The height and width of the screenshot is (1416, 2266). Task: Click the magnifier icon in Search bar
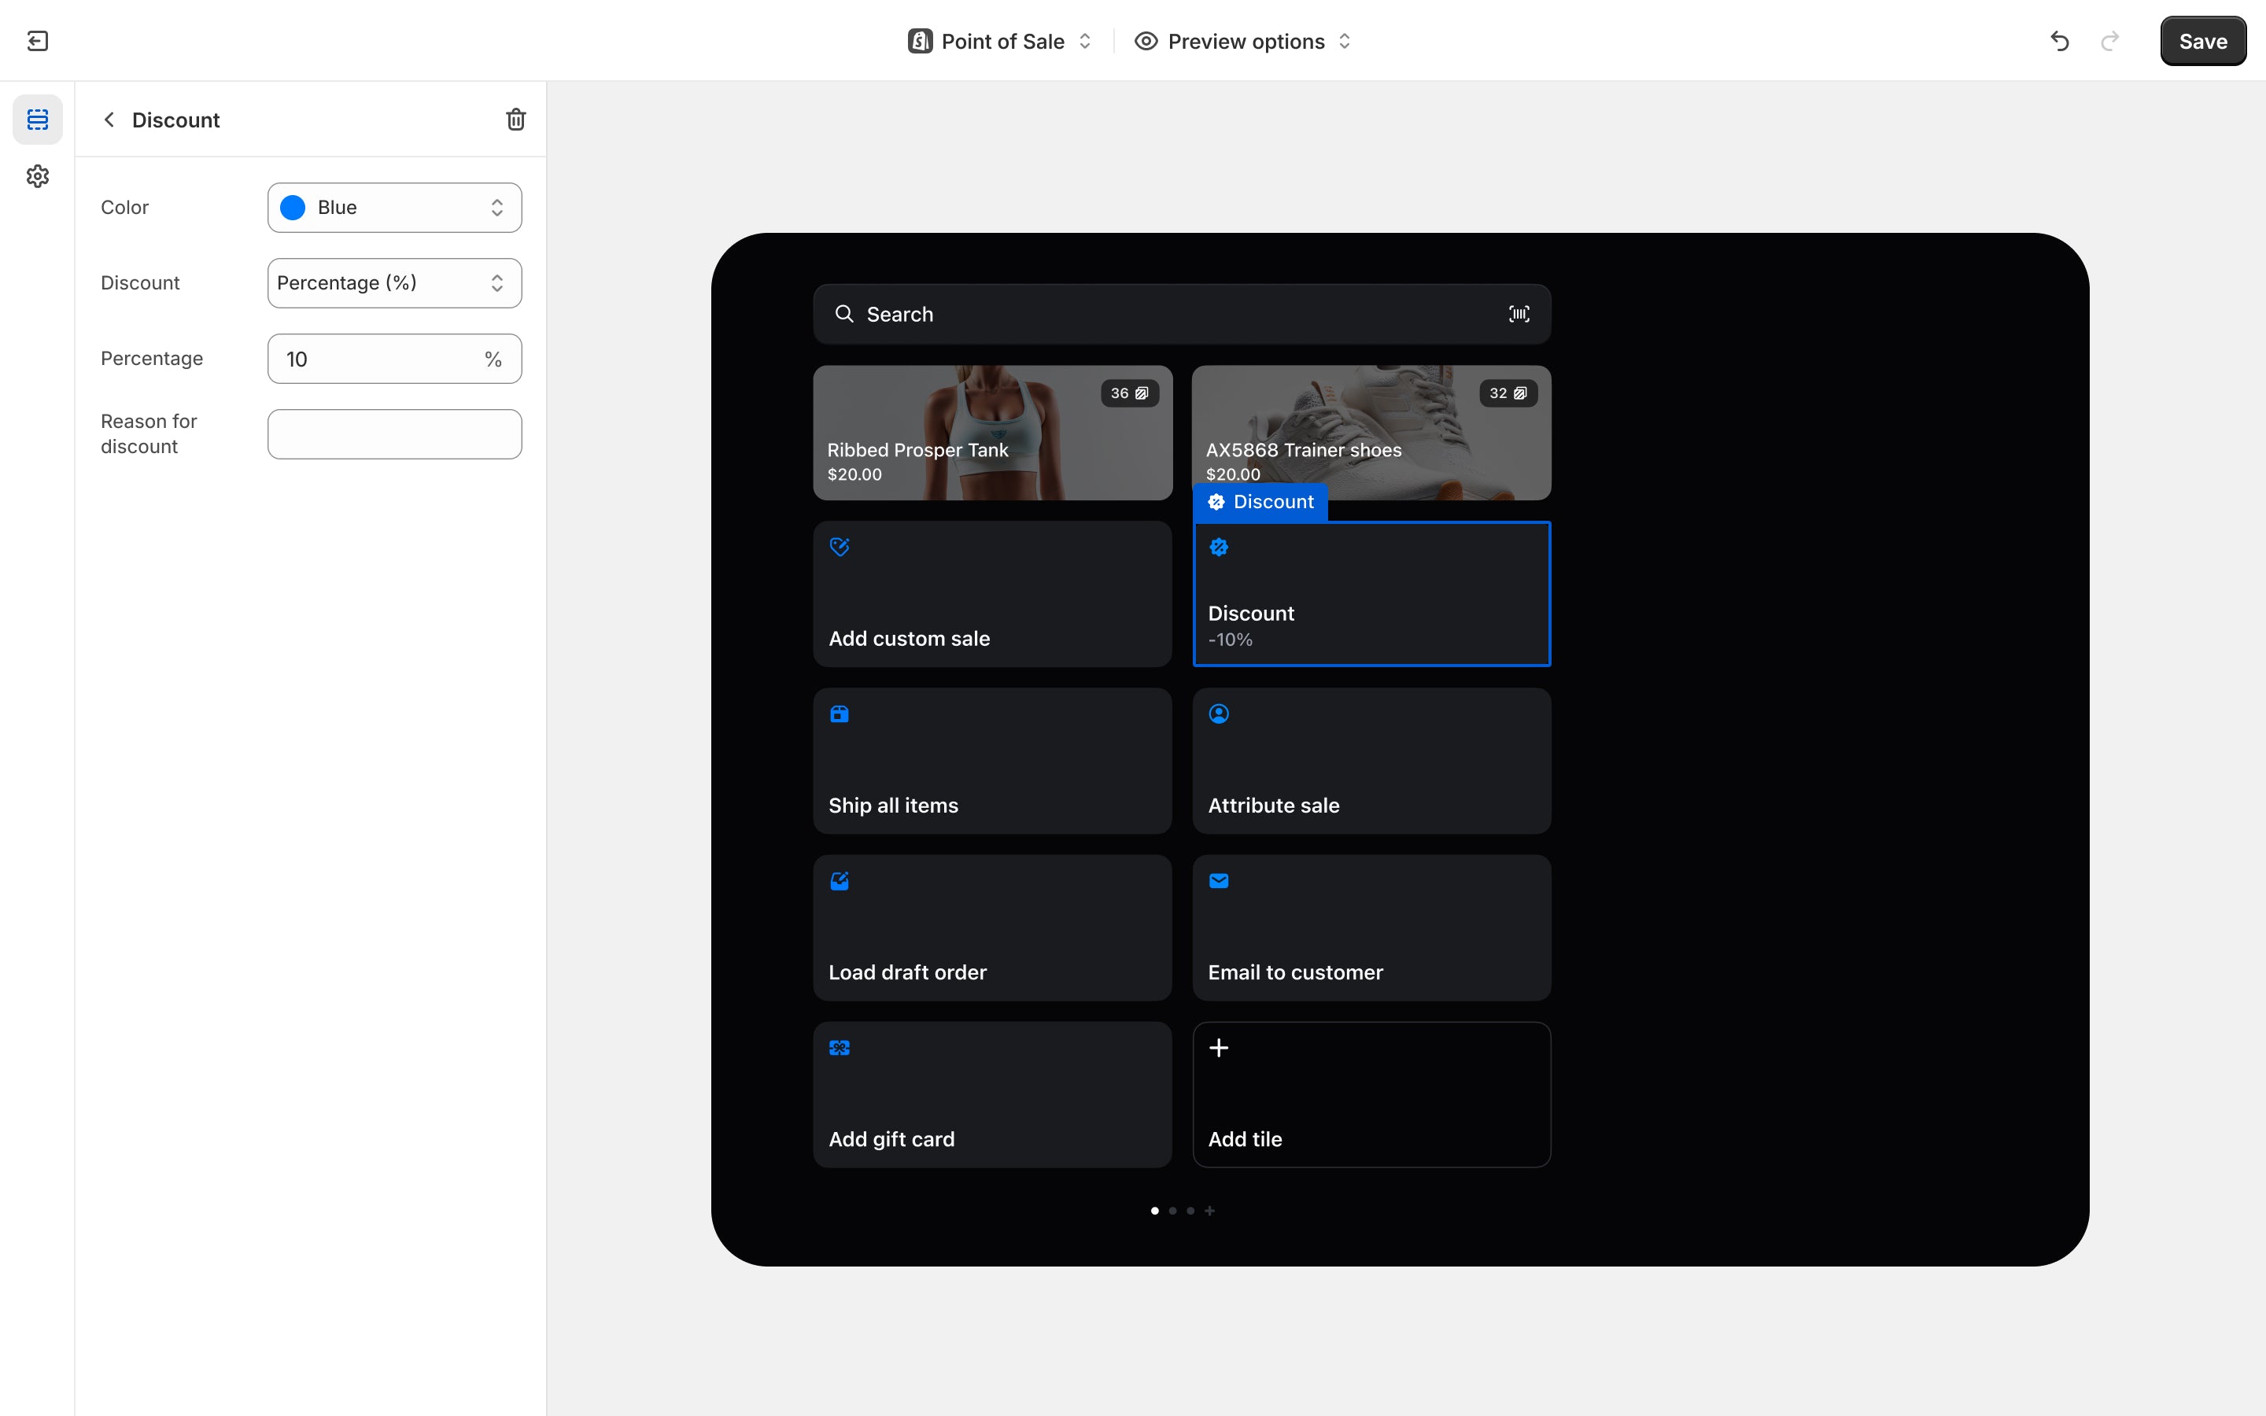pos(844,314)
